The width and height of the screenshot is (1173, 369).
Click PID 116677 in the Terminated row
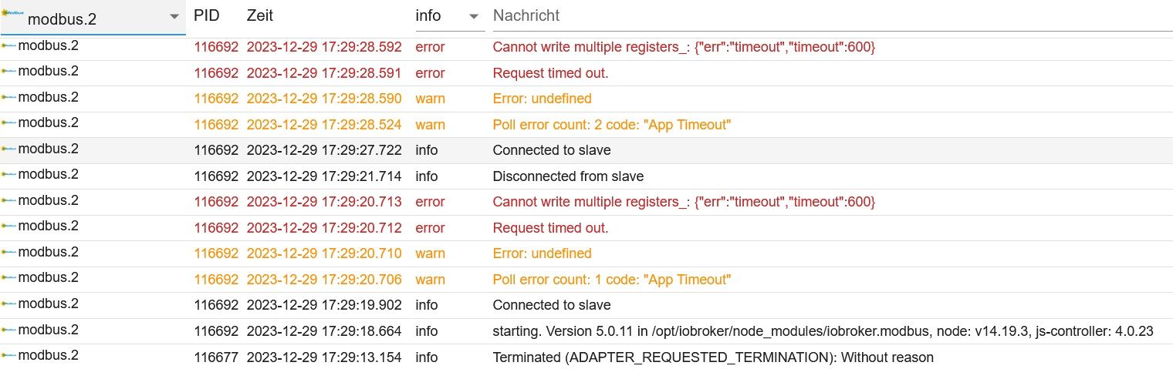click(216, 357)
